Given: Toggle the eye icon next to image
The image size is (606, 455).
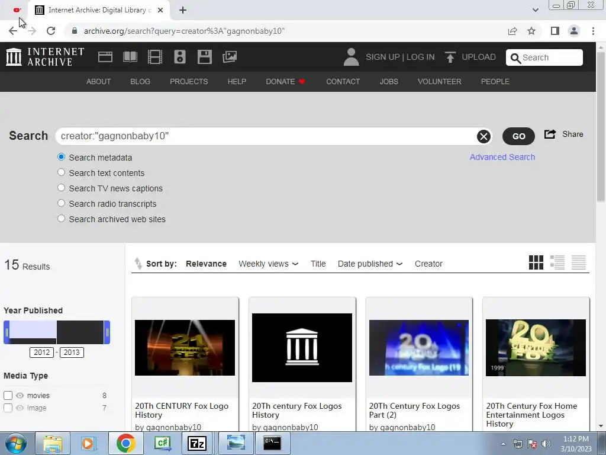Looking at the screenshot, I should pos(20,408).
